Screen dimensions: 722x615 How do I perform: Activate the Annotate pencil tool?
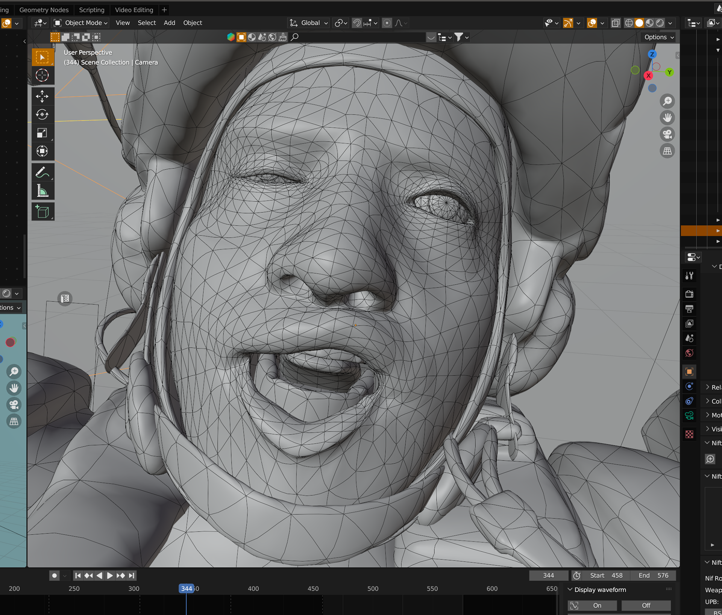[x=42, y=173]
